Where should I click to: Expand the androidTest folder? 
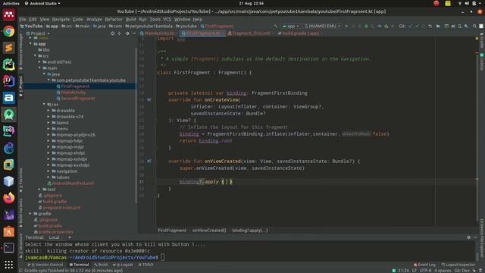tap(39, 62)
